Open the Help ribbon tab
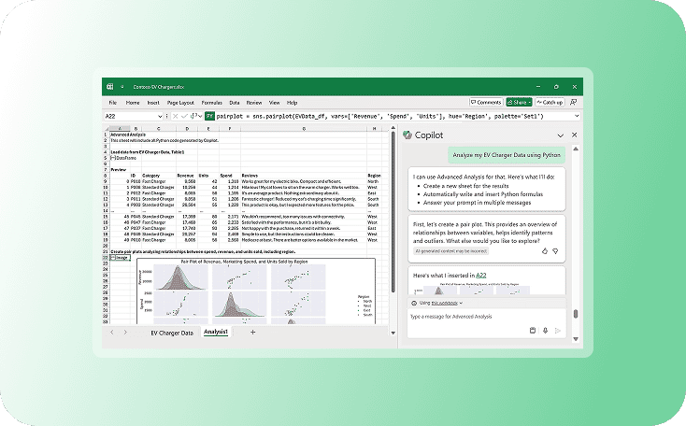 292,103
